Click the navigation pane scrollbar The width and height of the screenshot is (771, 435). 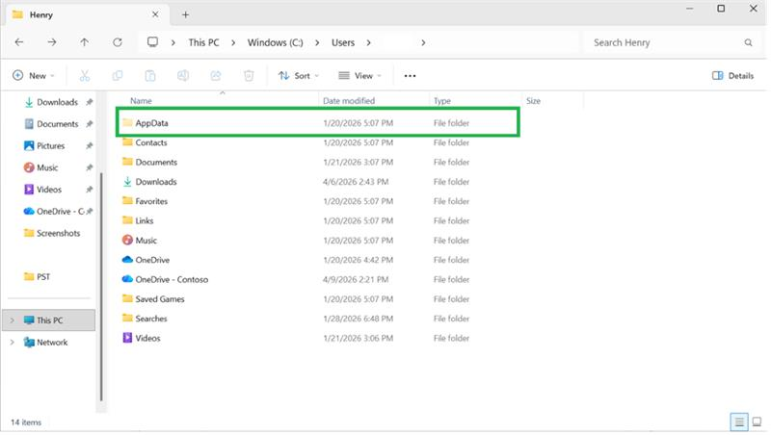[x=102, y=287]
